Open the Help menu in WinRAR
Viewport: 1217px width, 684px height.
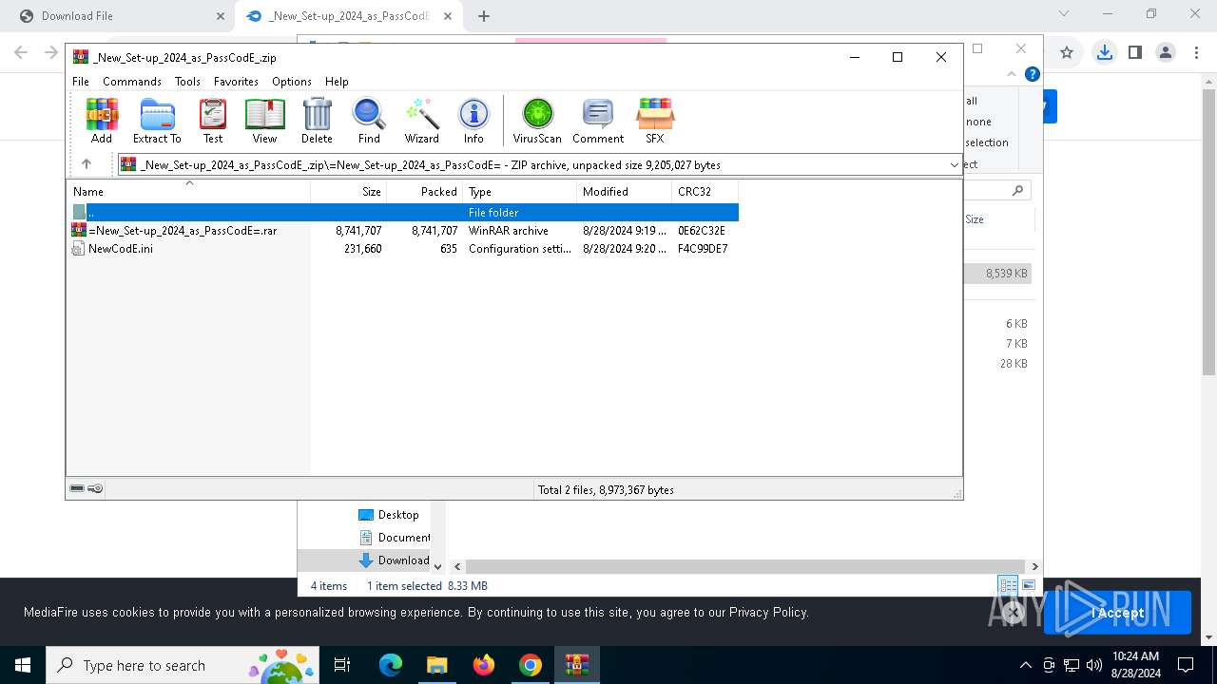click(x=337, y=82)
